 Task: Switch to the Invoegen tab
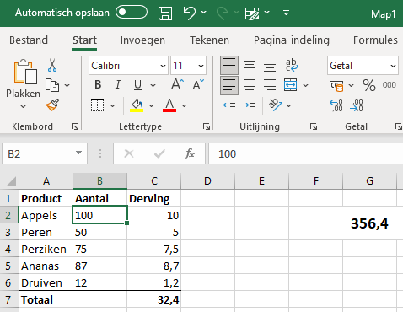click(x=142, y=40)
